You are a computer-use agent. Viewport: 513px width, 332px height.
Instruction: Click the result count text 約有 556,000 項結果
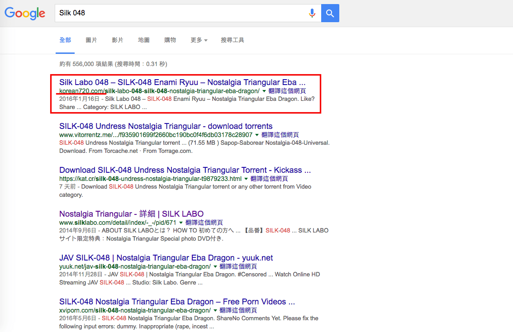(86, 64)
